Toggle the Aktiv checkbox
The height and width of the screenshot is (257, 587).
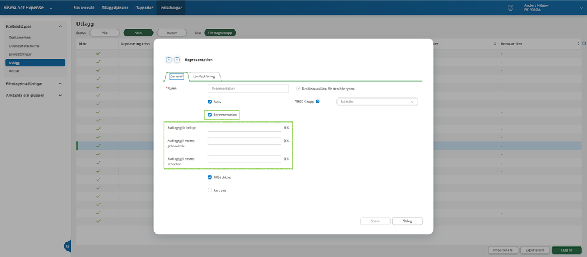209,102
